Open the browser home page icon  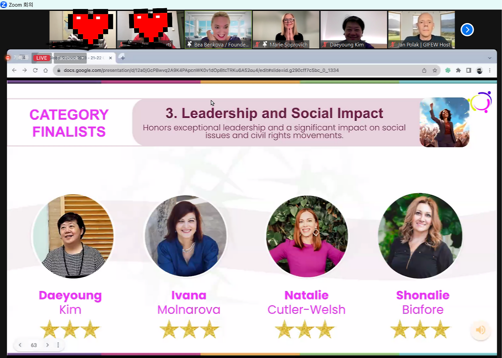[45, 71]
